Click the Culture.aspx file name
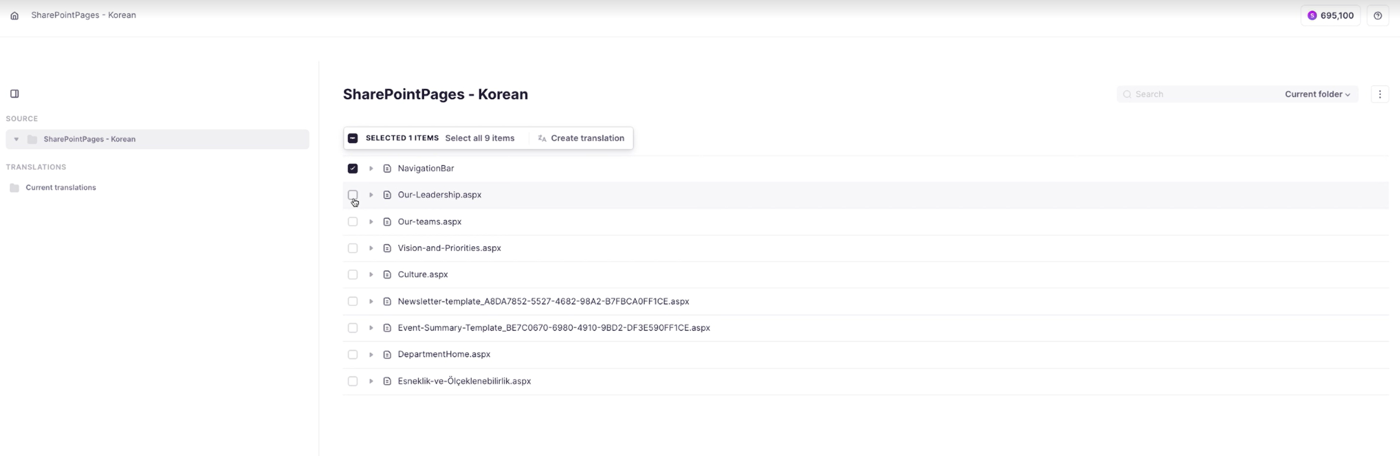The width and height of the screenshot is (1400, 456). pyautogui.click(x=423, y=275)
